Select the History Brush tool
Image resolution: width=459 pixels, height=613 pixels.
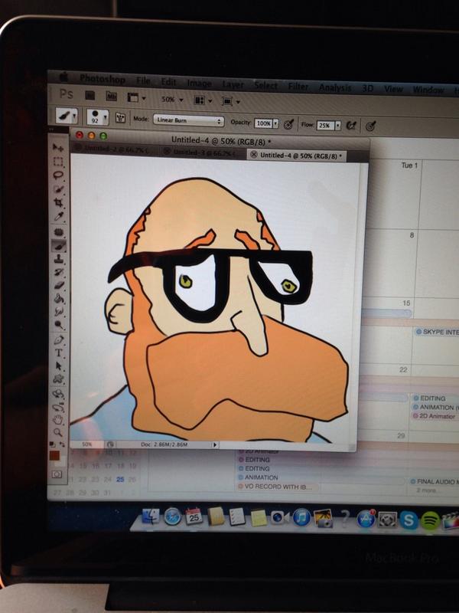tap(59, 272)
